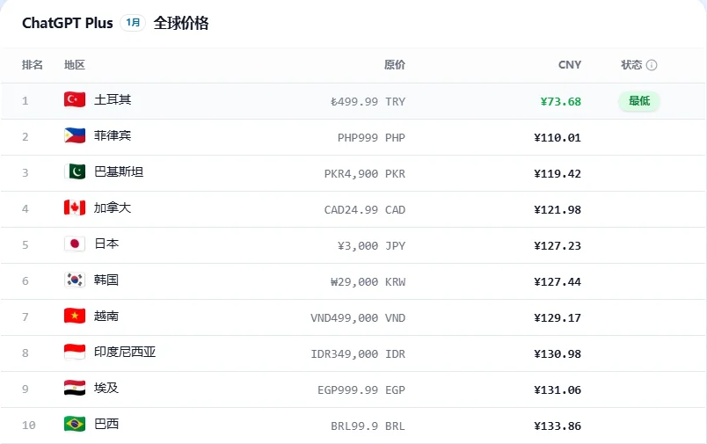Click the ¥121.98 CNY price
Viewport: 707px width, 444px height.
(x=558, y=210)
